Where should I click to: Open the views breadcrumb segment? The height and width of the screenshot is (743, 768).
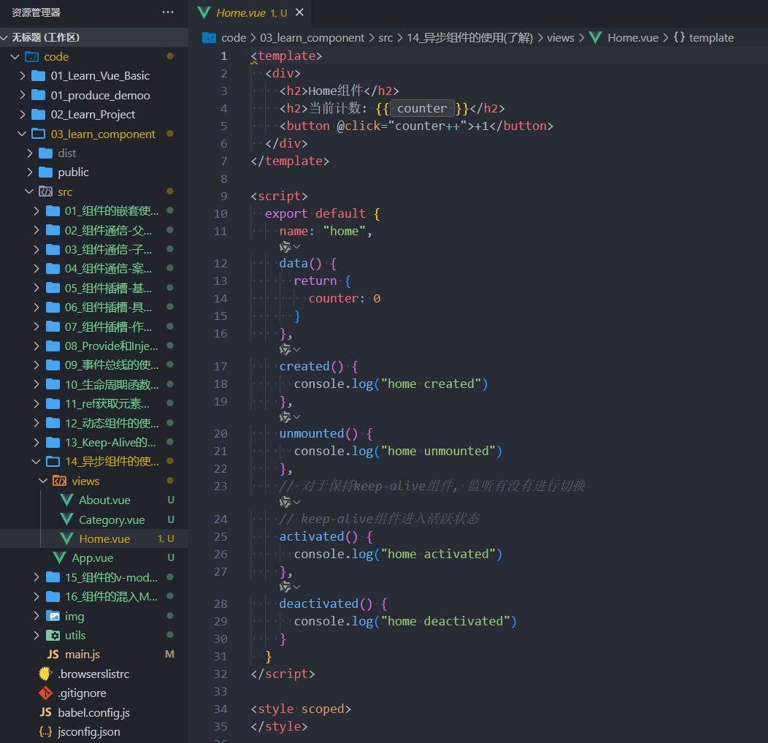point(561,38)
